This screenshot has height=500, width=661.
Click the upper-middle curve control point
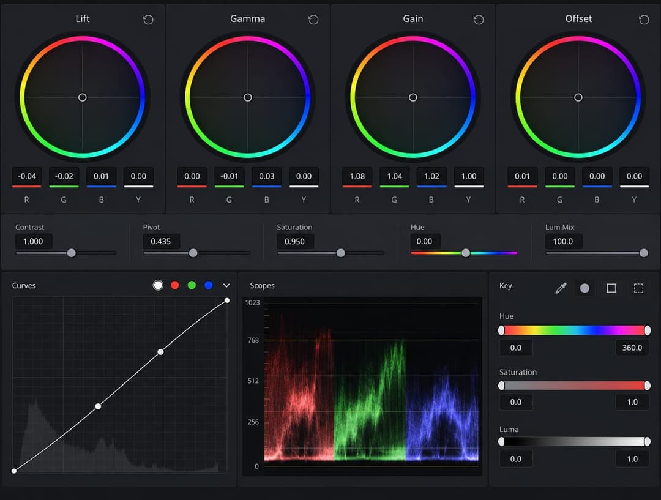point(160,352)
